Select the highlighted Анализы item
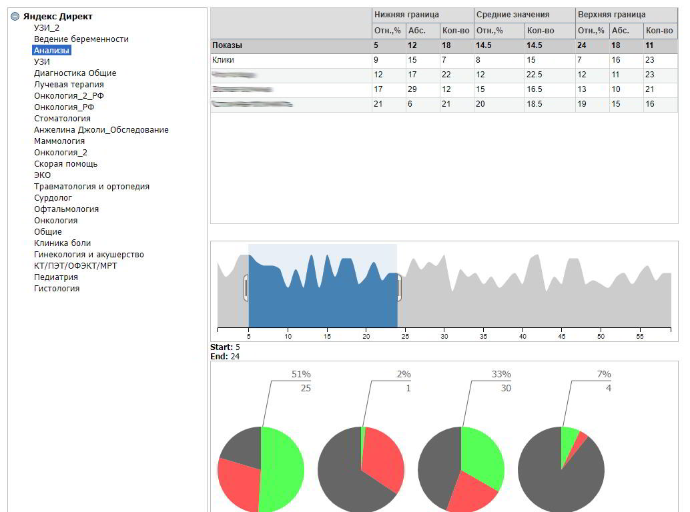Screen dimensions: 690x512 [51, 51]
